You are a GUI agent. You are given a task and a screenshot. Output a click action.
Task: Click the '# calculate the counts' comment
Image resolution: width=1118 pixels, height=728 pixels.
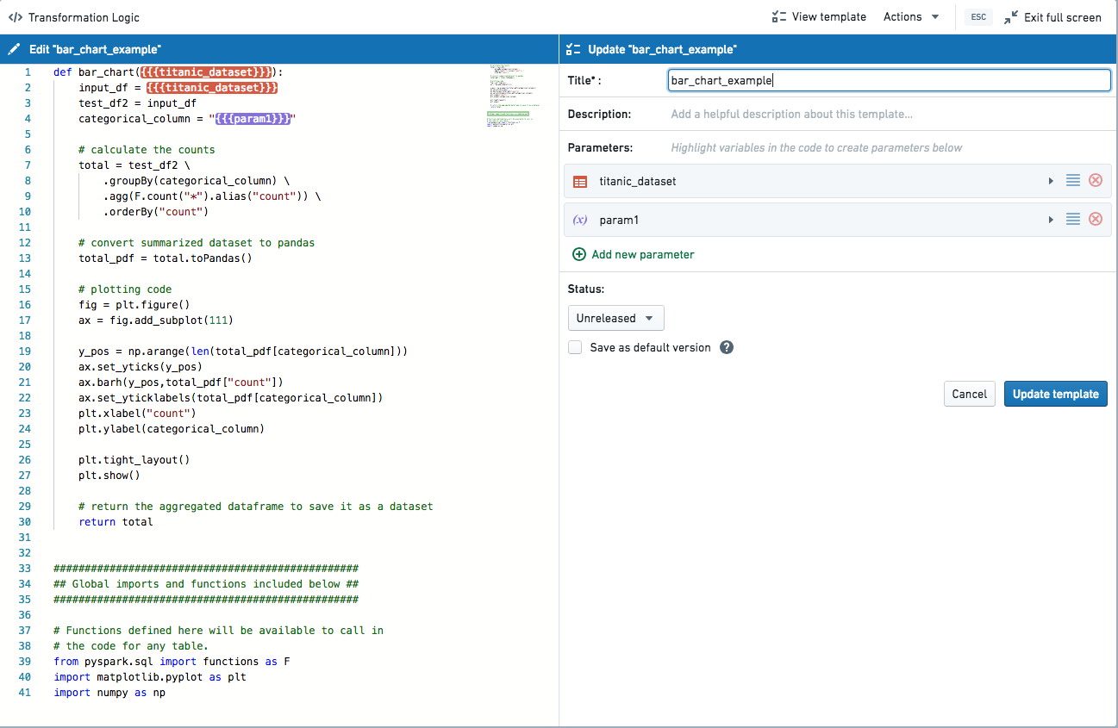[x=147, y=150]
